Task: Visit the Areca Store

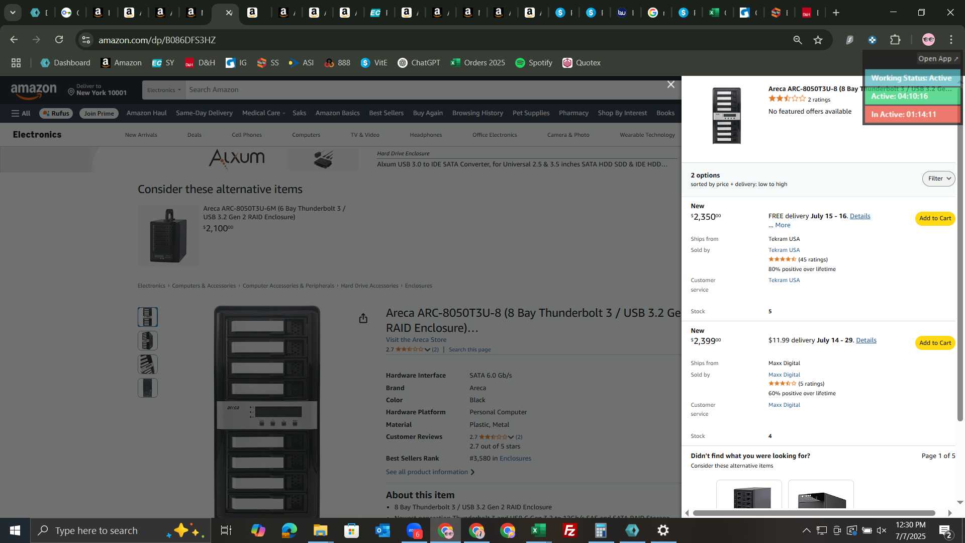Action: pyautogui.click(x=416, y=340)
